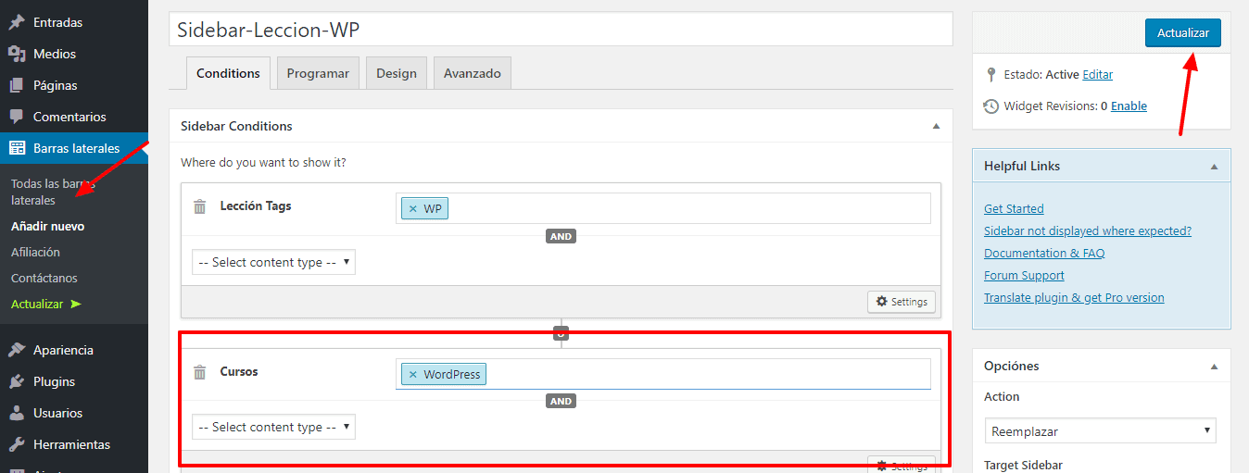Click the Editar link beside Estado
Image resolution: width=1249 pixels, height=473 pixels.
pyautogui.click(x=1098, y=74)
